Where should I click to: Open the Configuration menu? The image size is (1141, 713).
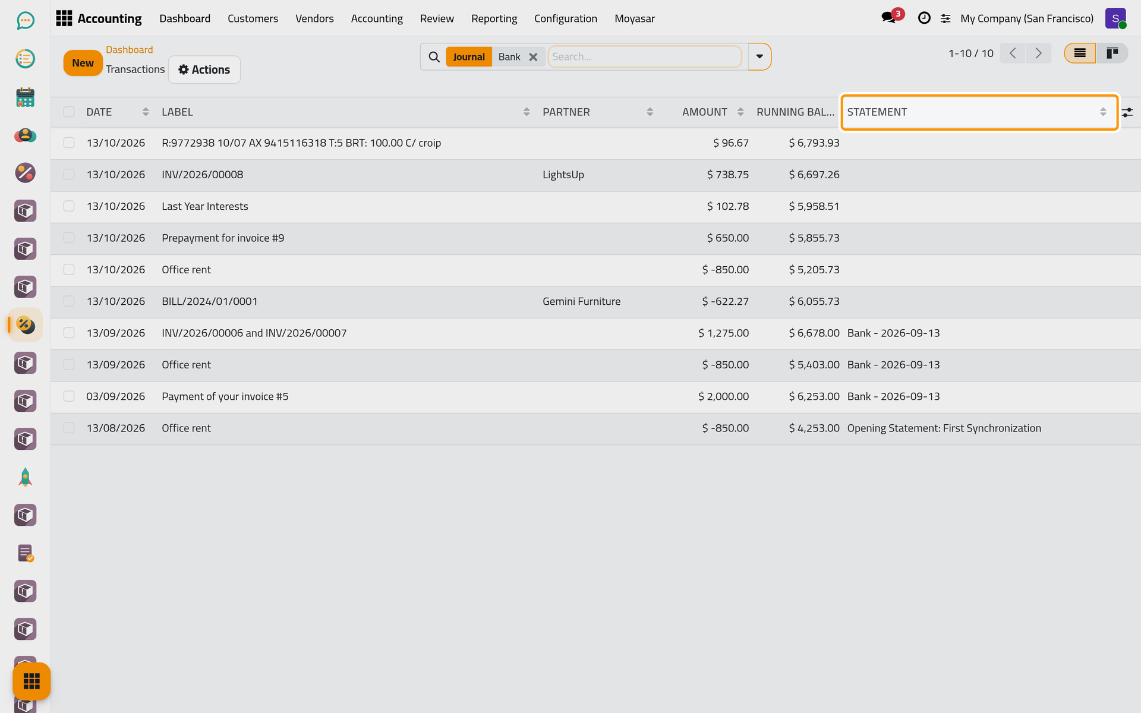566,18
